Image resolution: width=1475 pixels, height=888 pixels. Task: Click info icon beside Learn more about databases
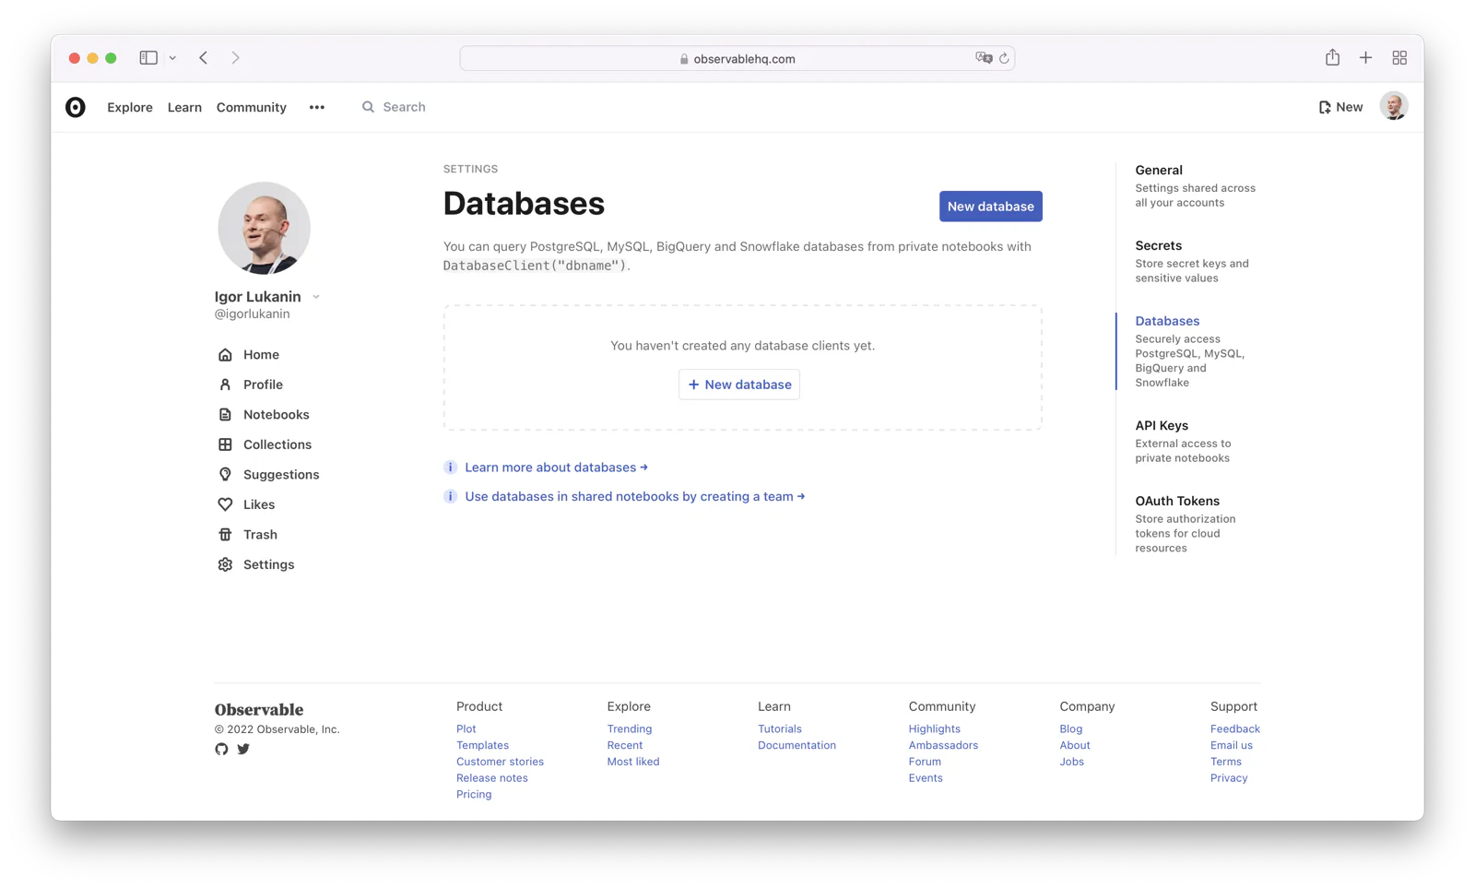(450, 468)
